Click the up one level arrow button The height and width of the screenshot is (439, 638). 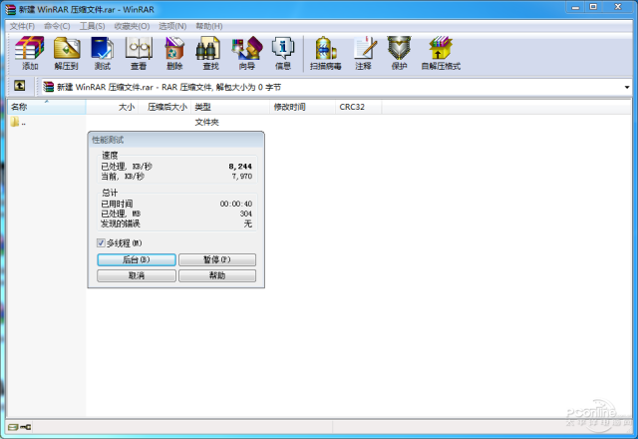19,88
